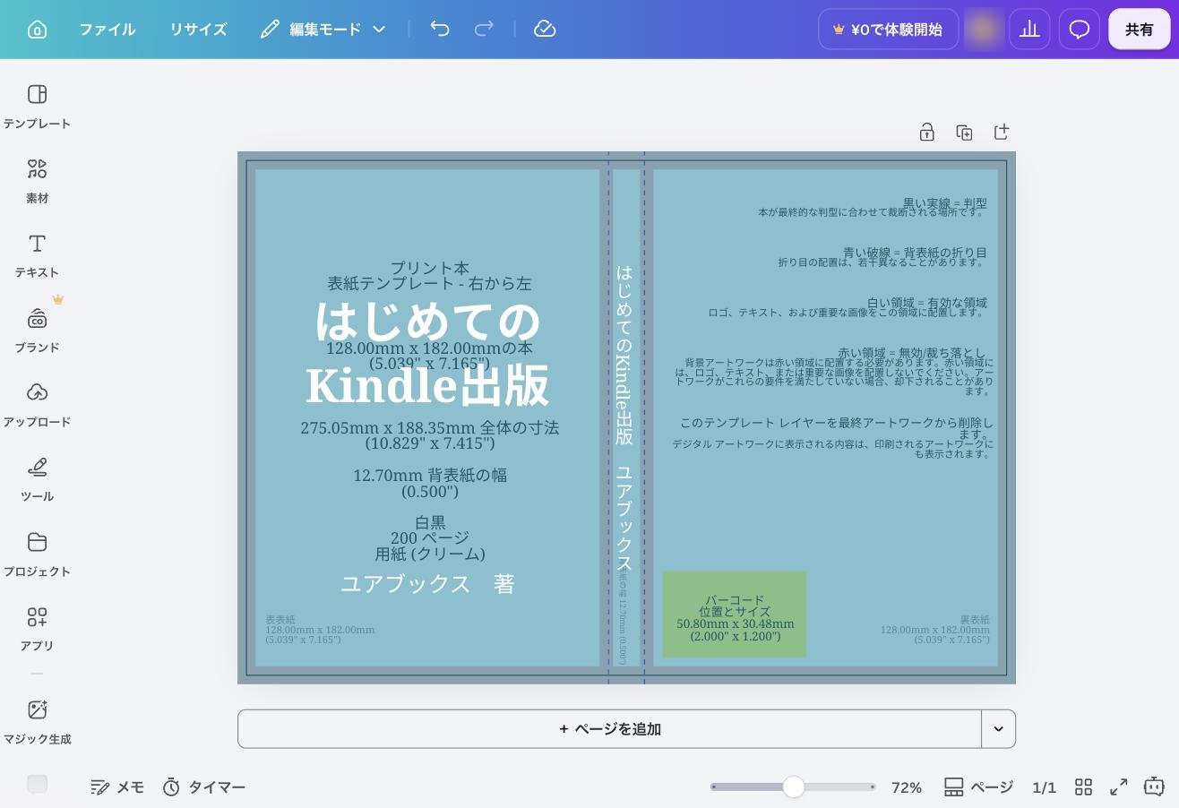Select 275.05mm x 188.35mm 全体の寸法 text
This screenshot has height=808, width=1179.
click(x=430, y=428)
